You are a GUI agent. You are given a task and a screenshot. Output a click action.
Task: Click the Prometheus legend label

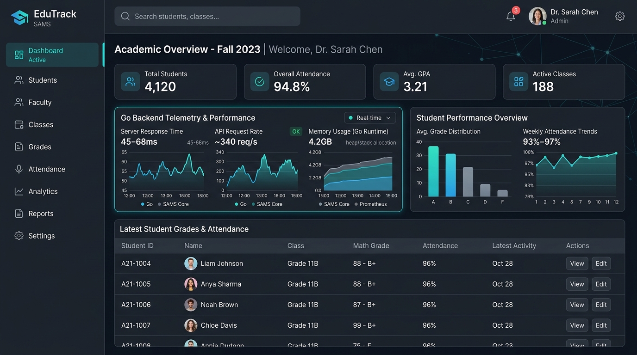coord(373,204)
